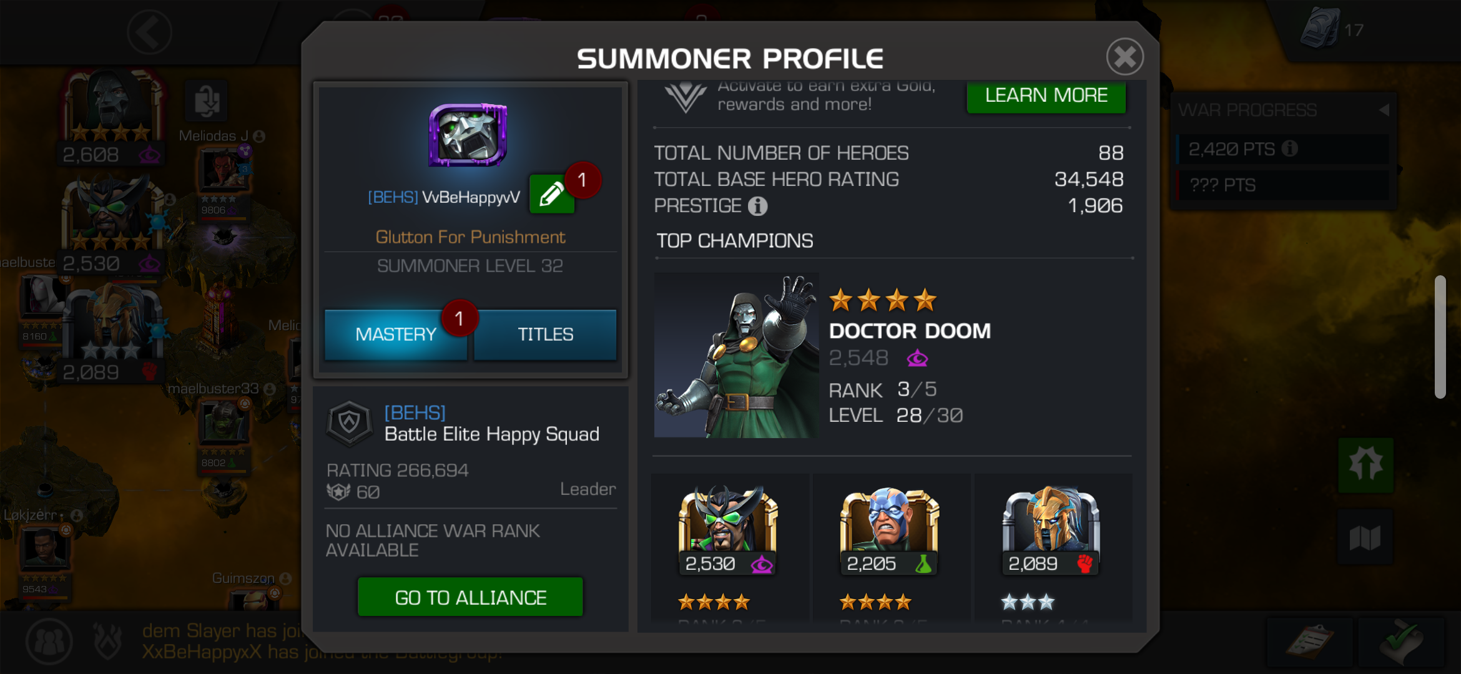1461x674 pixels.
Task: Open the Prestige info icon
Action: click(757, 206)
